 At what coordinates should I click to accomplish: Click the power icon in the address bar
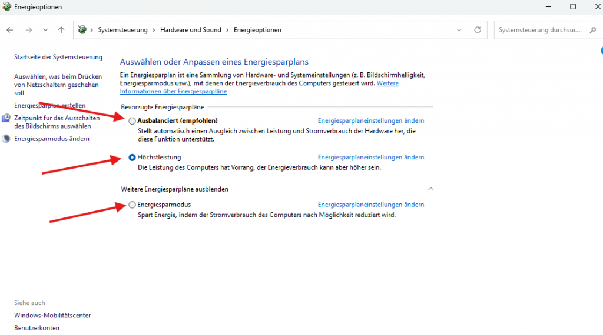82,30
